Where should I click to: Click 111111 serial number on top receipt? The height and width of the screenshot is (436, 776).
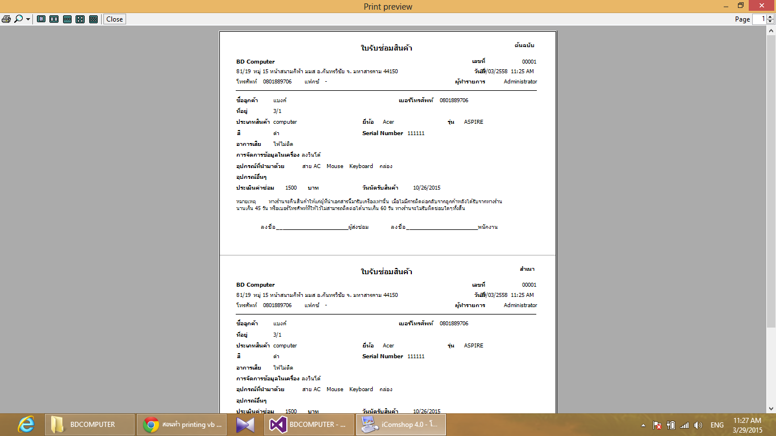[x=416, y=133]
